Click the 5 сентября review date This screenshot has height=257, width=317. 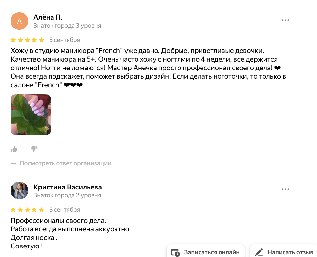(x=65, y=40)
